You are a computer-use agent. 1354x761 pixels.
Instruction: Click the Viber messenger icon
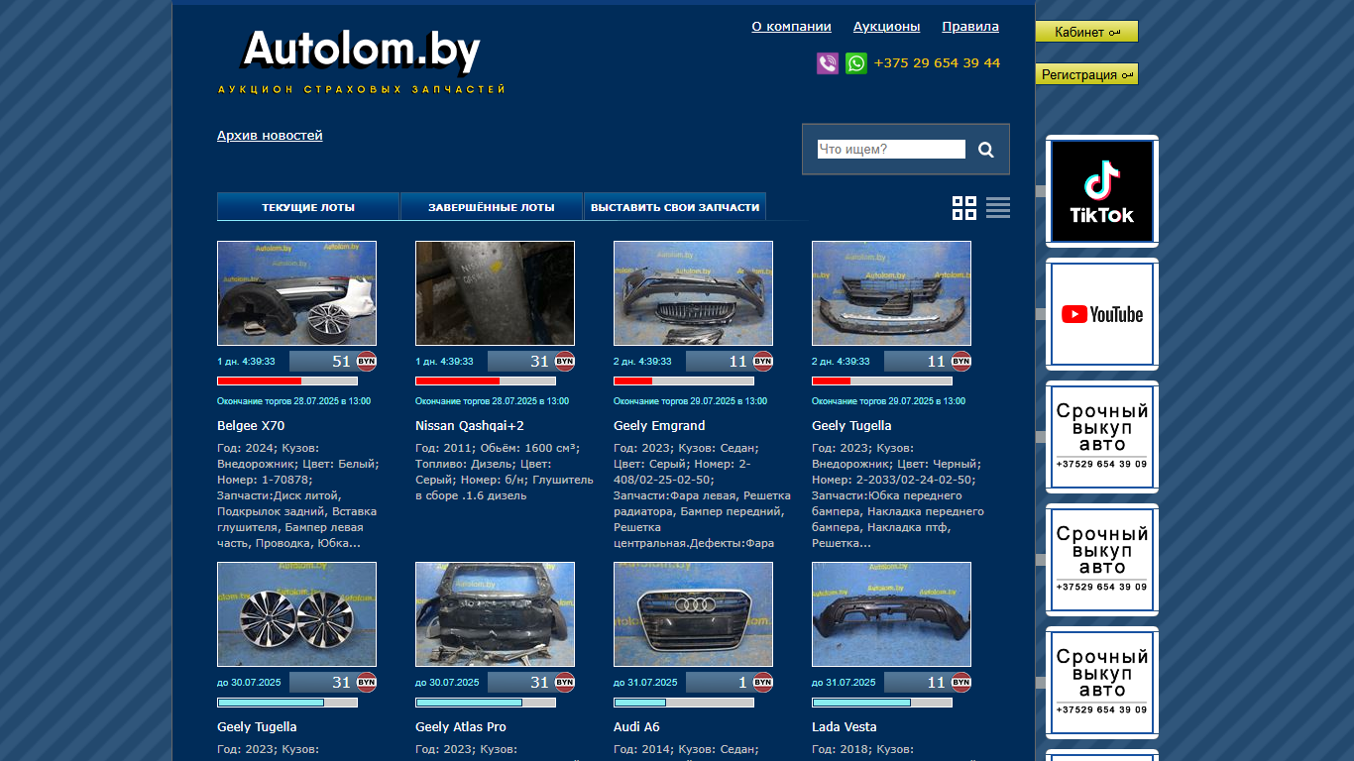tap(828, 63)
